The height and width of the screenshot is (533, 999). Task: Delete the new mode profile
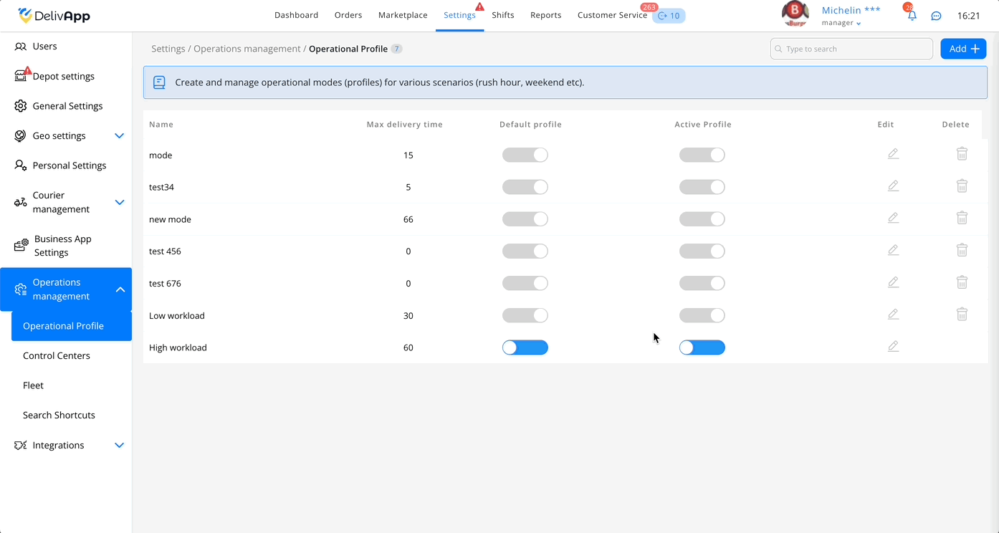(x=962, y=218)
